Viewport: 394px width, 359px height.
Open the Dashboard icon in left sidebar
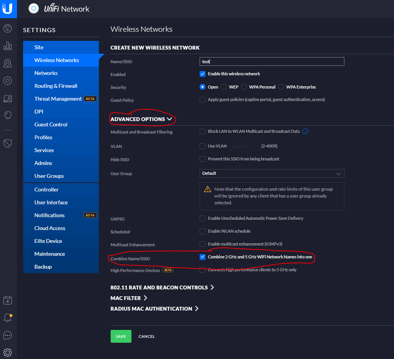[x=8, y=28]
